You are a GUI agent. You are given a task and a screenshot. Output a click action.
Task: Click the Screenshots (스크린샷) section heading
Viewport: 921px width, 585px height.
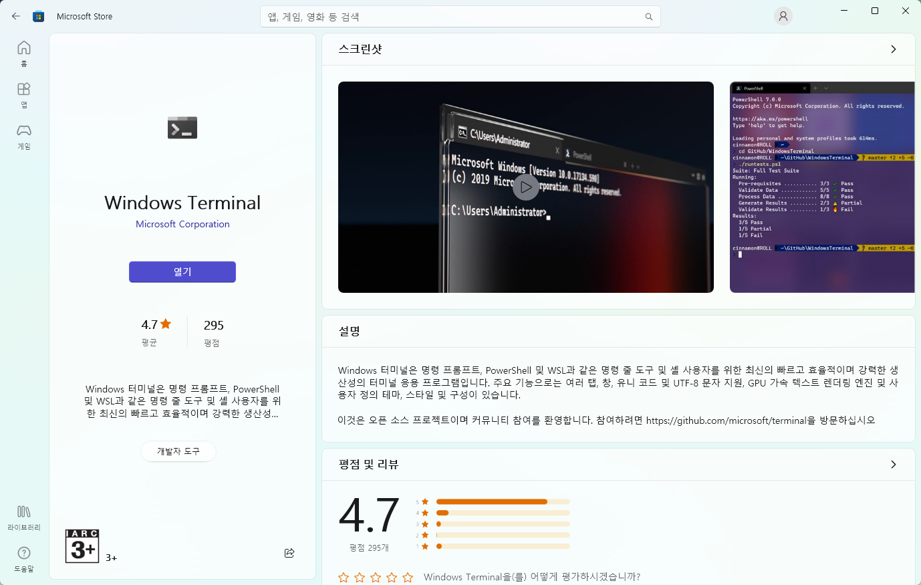pyautogui.click(x=360, y=49)
